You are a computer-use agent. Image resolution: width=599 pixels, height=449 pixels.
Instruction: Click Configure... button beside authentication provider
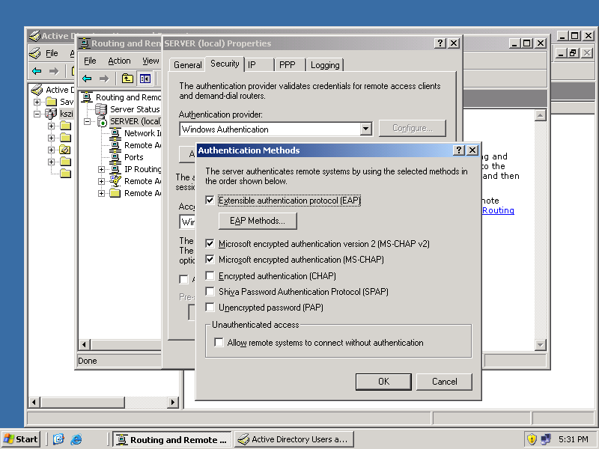[x=413, y=128]
